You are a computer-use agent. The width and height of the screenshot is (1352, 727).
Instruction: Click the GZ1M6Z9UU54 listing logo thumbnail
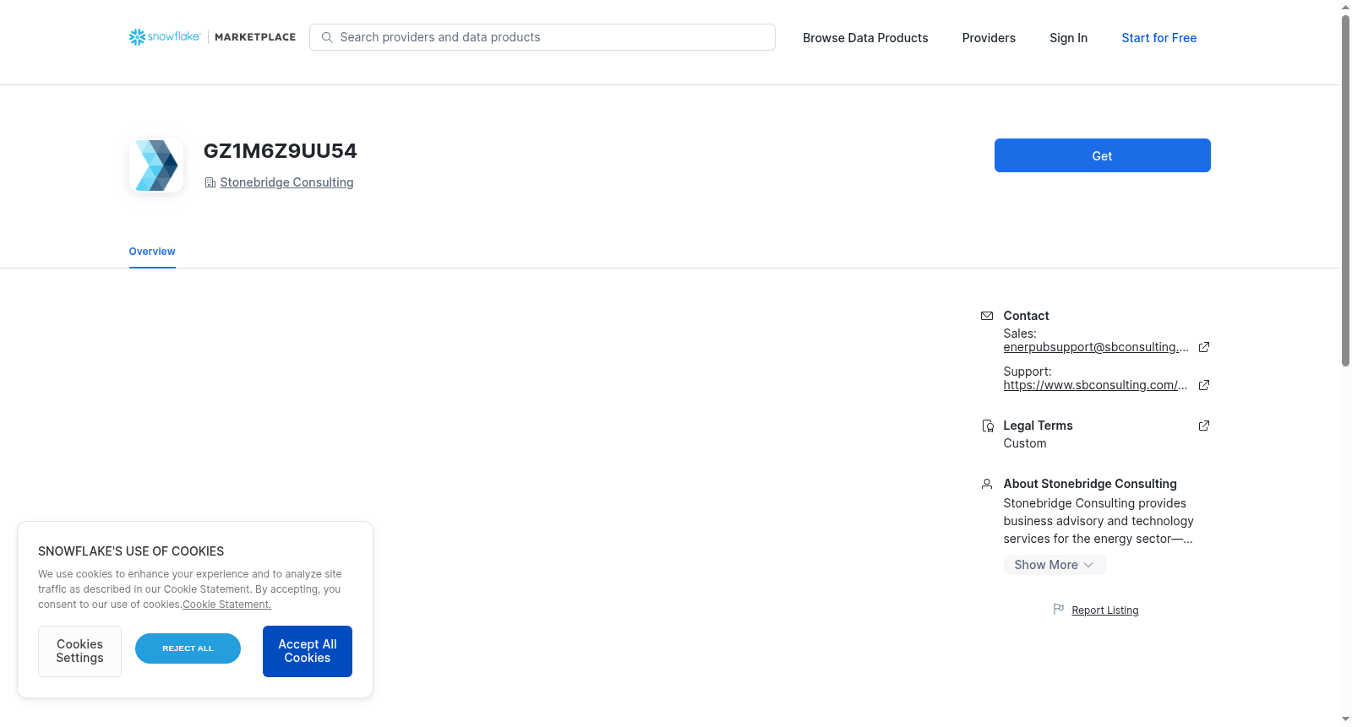coord(156,165)
